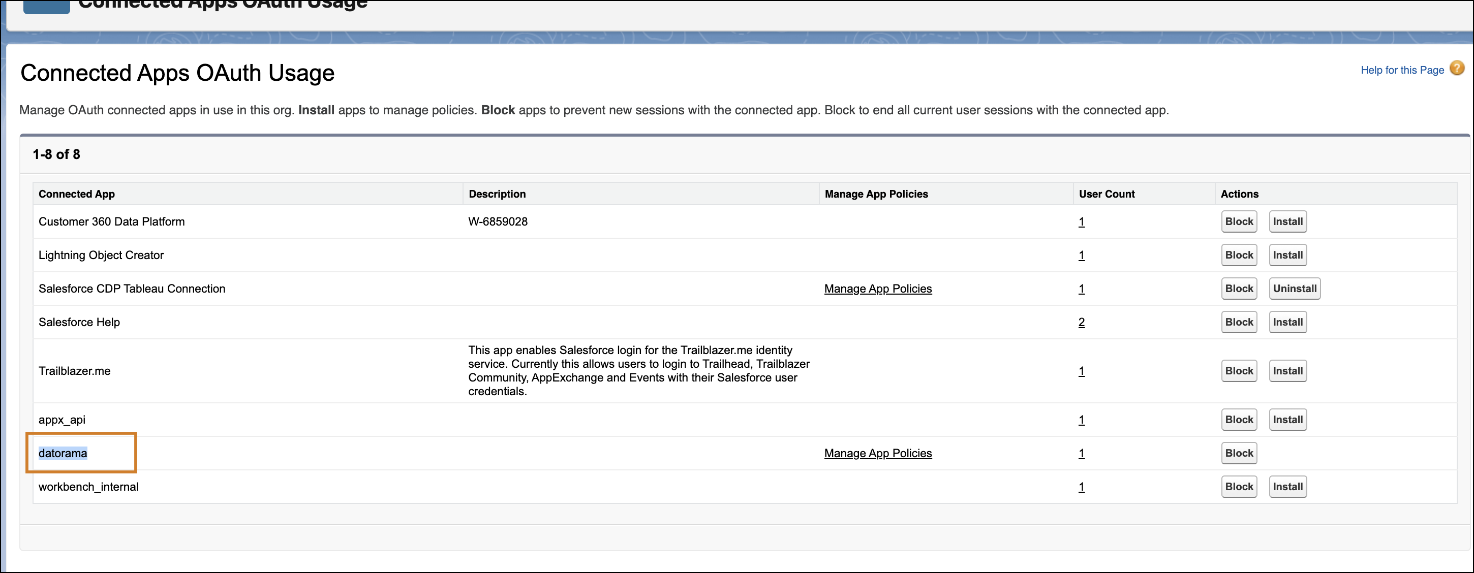The width and height of the screenshot is (1474, 573).
Task: Click the 1-8 of 8 record count
Action: pyautogui.click(x=56, y=154)
